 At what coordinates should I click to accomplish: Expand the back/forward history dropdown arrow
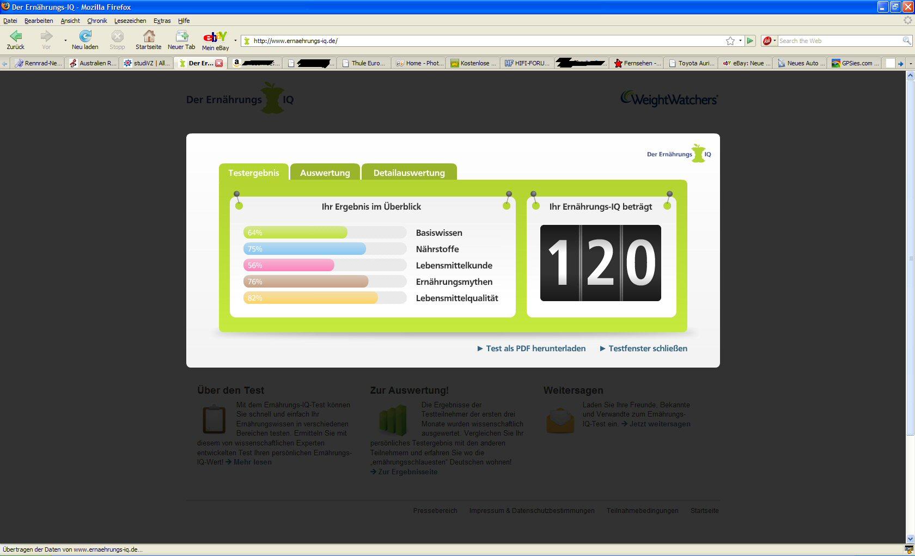(x=65, y=40)
